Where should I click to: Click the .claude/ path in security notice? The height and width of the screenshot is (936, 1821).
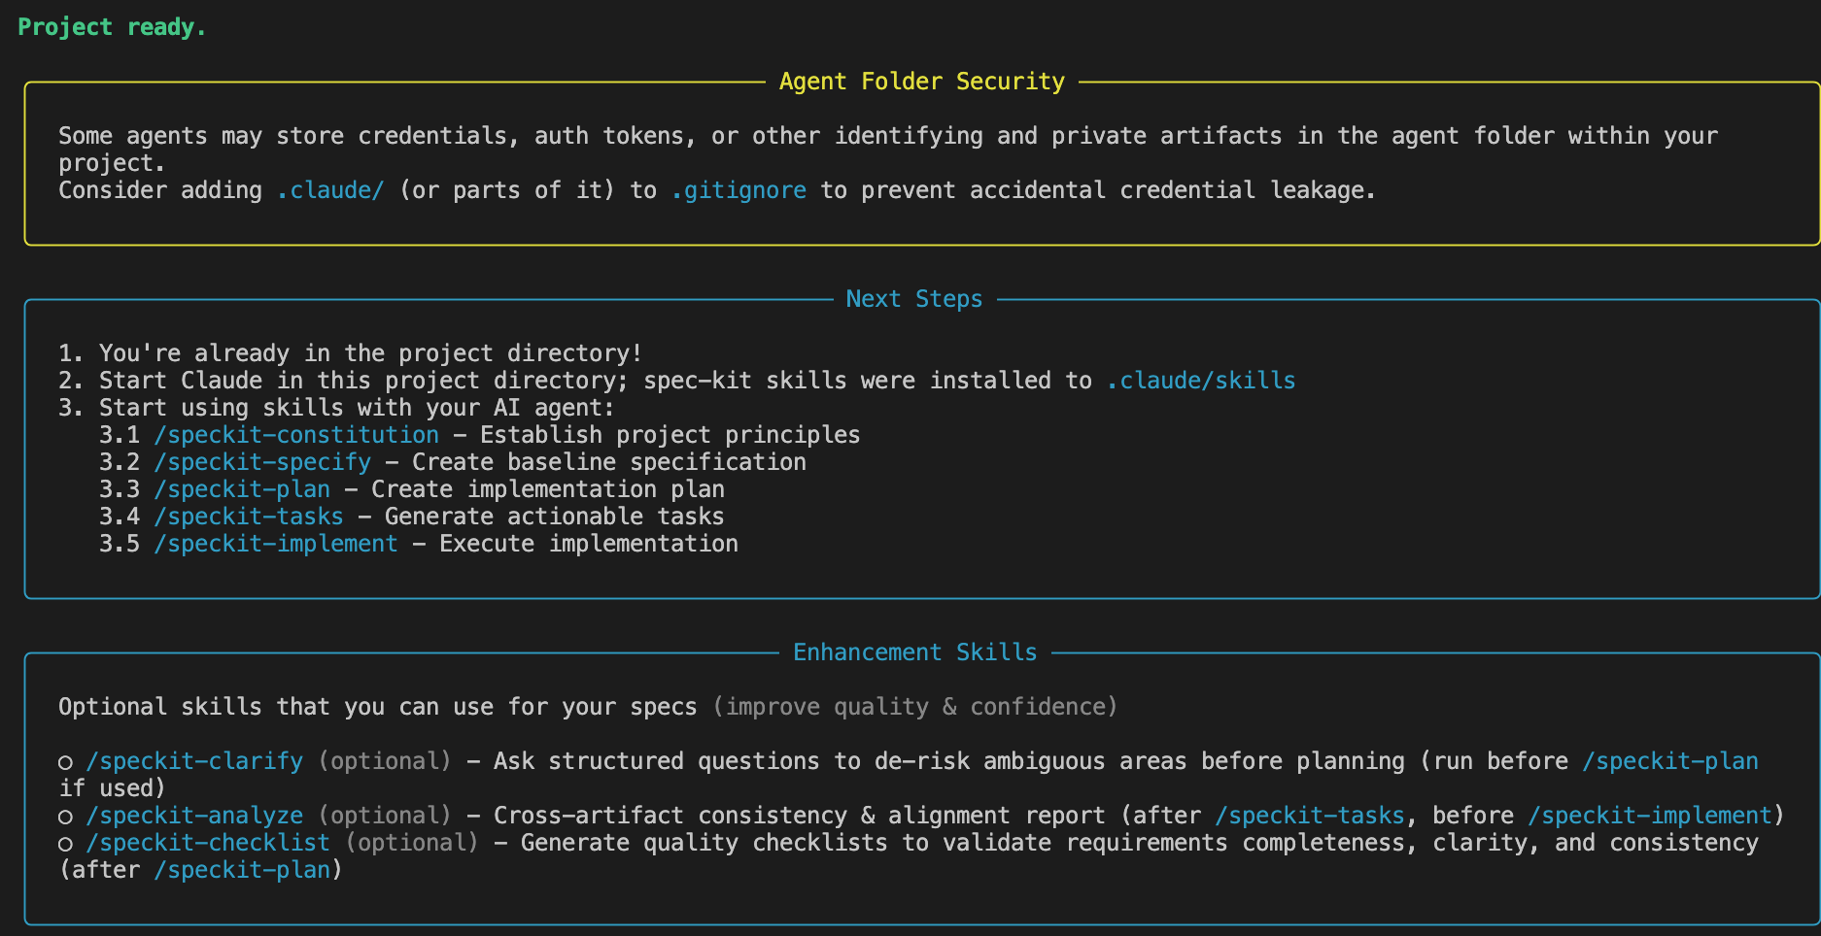[330, 190]
